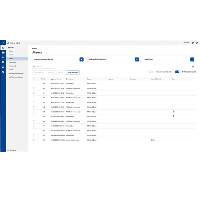The image size is (200, 200).
Task: Go to Events in the Monitor menu
Action: [x=11, y=51]
